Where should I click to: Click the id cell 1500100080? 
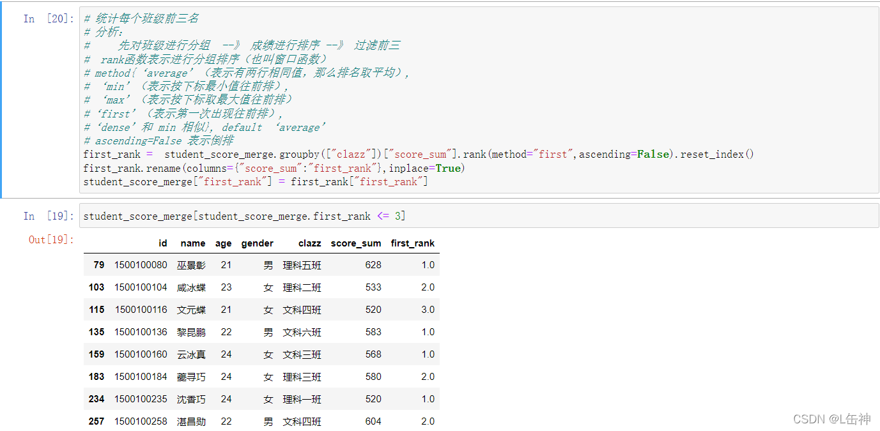pyautogui.click(x=141, y=265)
